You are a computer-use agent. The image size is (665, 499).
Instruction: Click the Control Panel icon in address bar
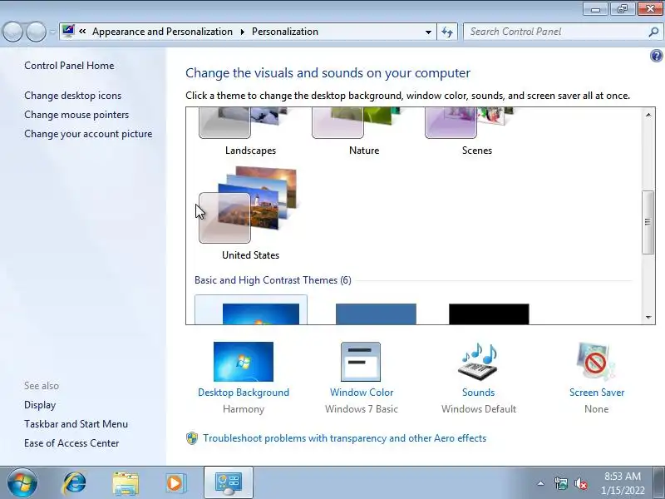[x=68, y=31]
